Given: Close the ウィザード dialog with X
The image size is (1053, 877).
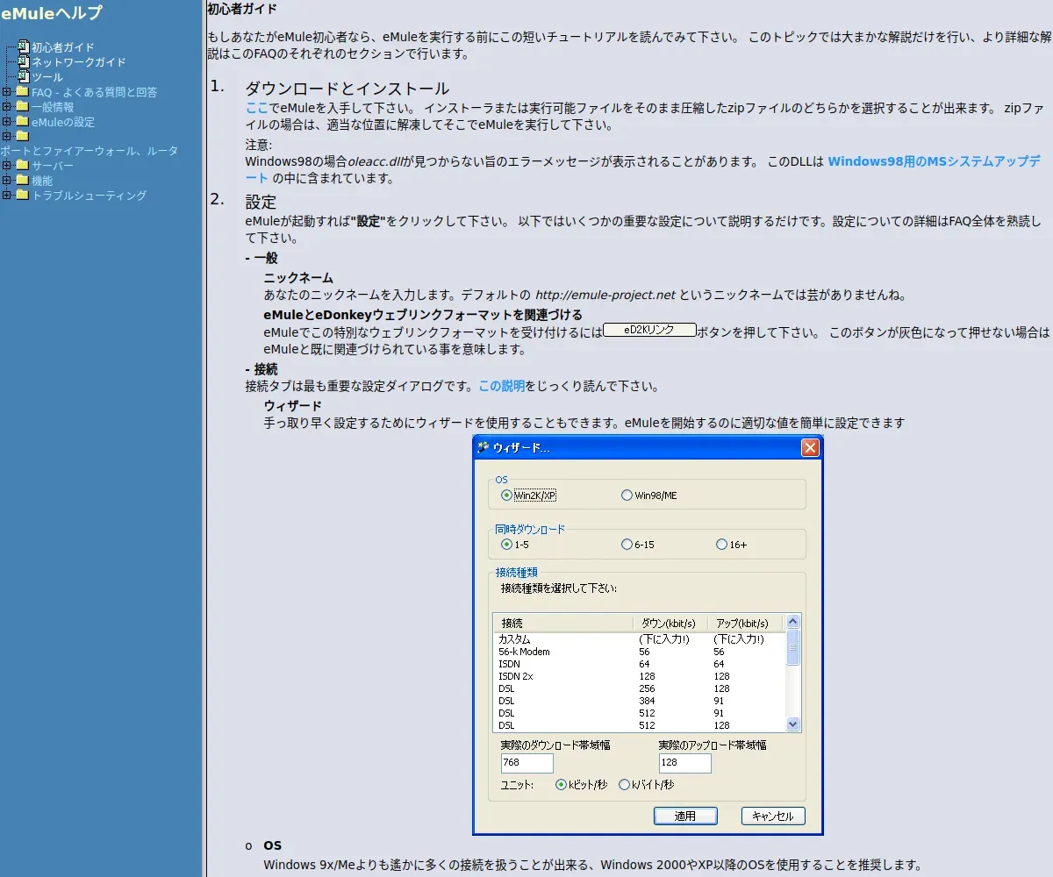Looking at the screenshot, I should [x=810, y=448].
